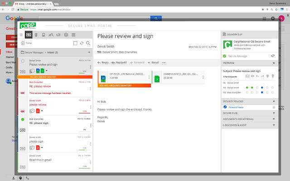Reload the browser page
The width and height of the screenshot is (290, 181).
(13, 10)
